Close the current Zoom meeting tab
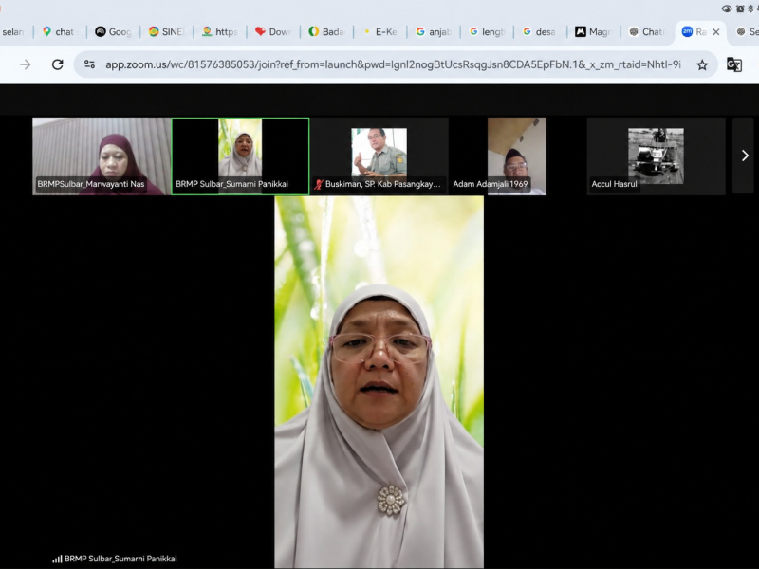759x569 pixels. 716,32
